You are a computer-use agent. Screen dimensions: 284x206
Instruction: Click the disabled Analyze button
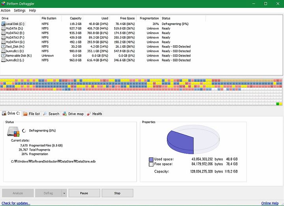pyautogui.click(x=18, y=193)
